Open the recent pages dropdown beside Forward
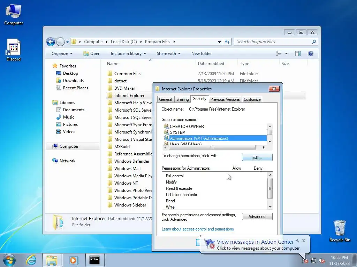 click(67, 42)
